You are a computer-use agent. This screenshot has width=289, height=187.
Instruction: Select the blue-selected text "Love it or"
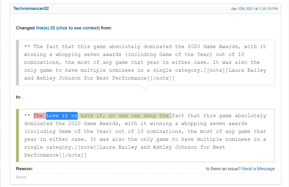[62, 116]
